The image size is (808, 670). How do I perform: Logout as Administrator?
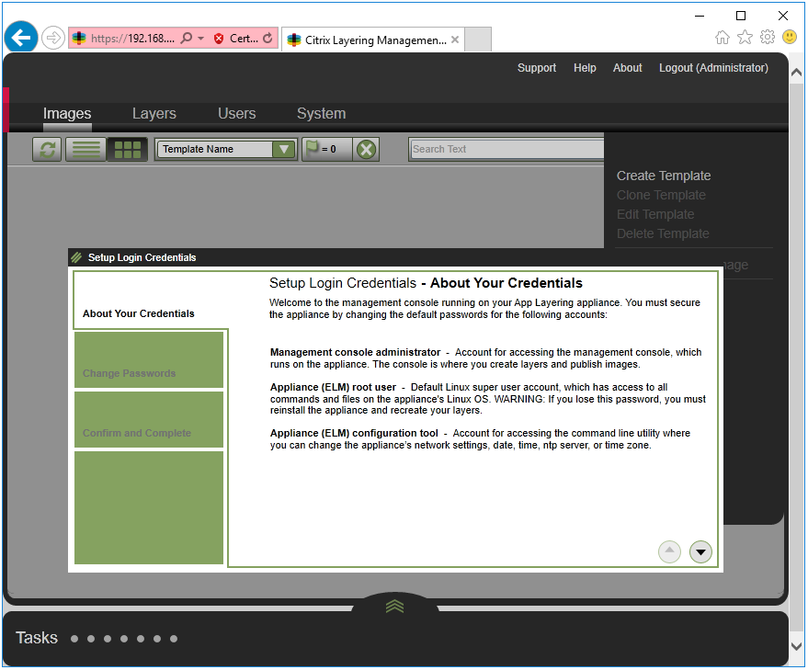pyautogui.click(x=713, y=67)
